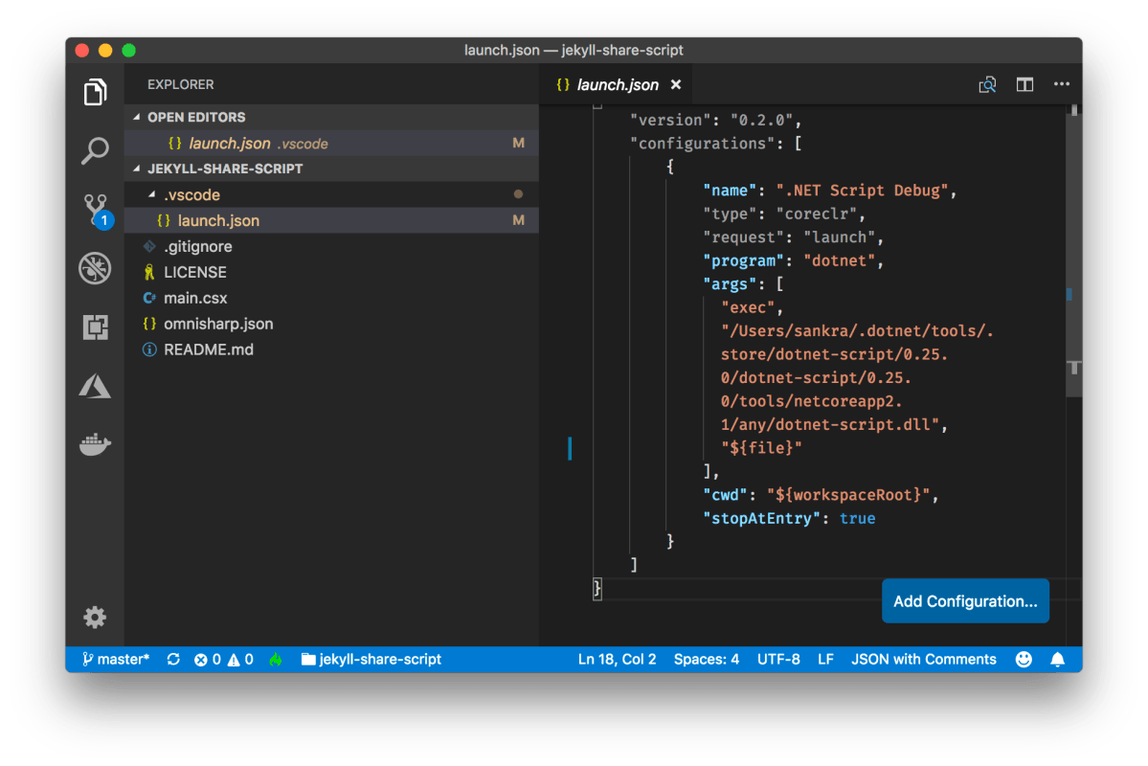
Task: Click the Synchronize Changes icon in status bar
Action: pos(173,659)
